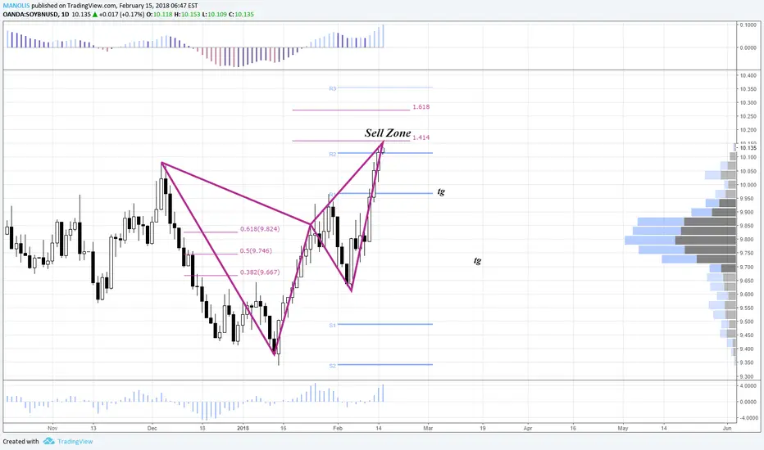Click the R2 pivot label
Viewport: 764px width, 450px height.
pos(332,154)
